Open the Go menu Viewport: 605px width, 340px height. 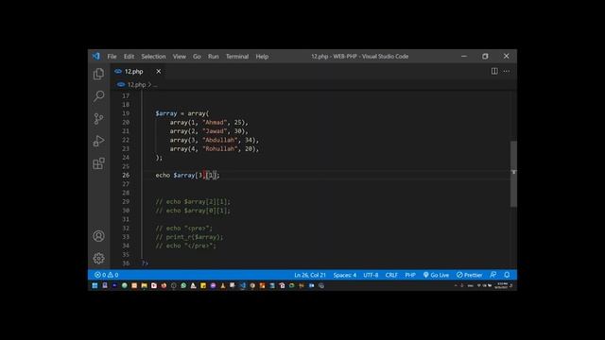197,57
